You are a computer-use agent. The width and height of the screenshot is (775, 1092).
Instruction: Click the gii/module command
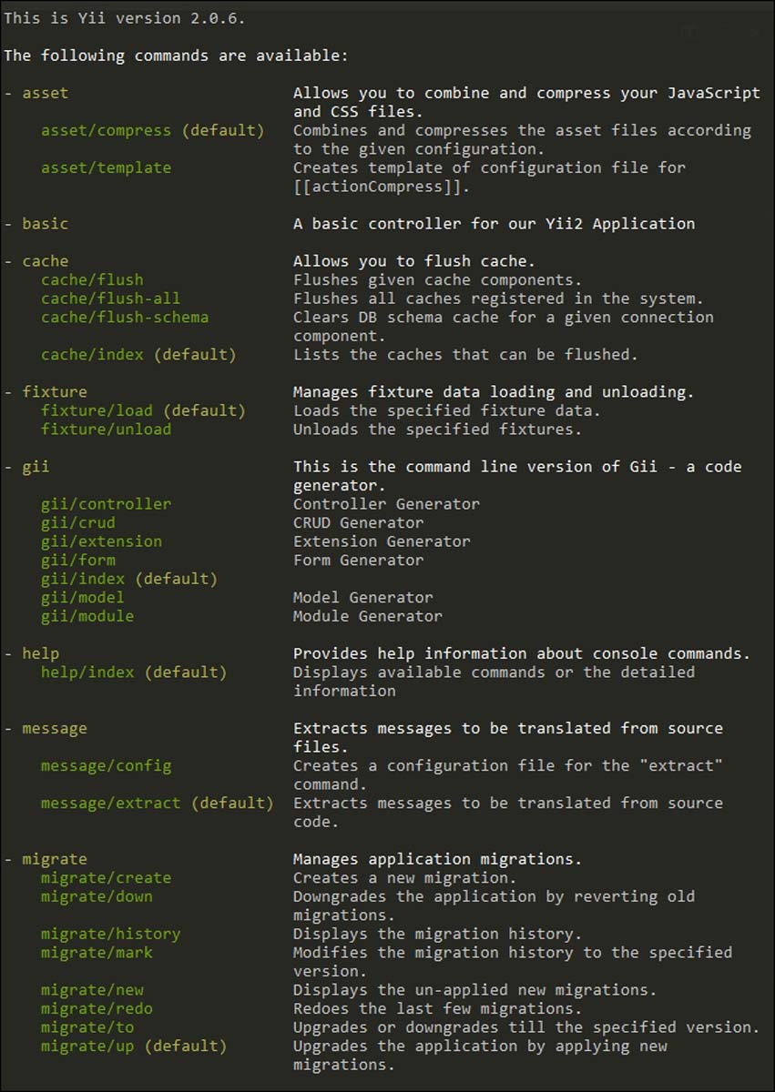pos(87,616)
